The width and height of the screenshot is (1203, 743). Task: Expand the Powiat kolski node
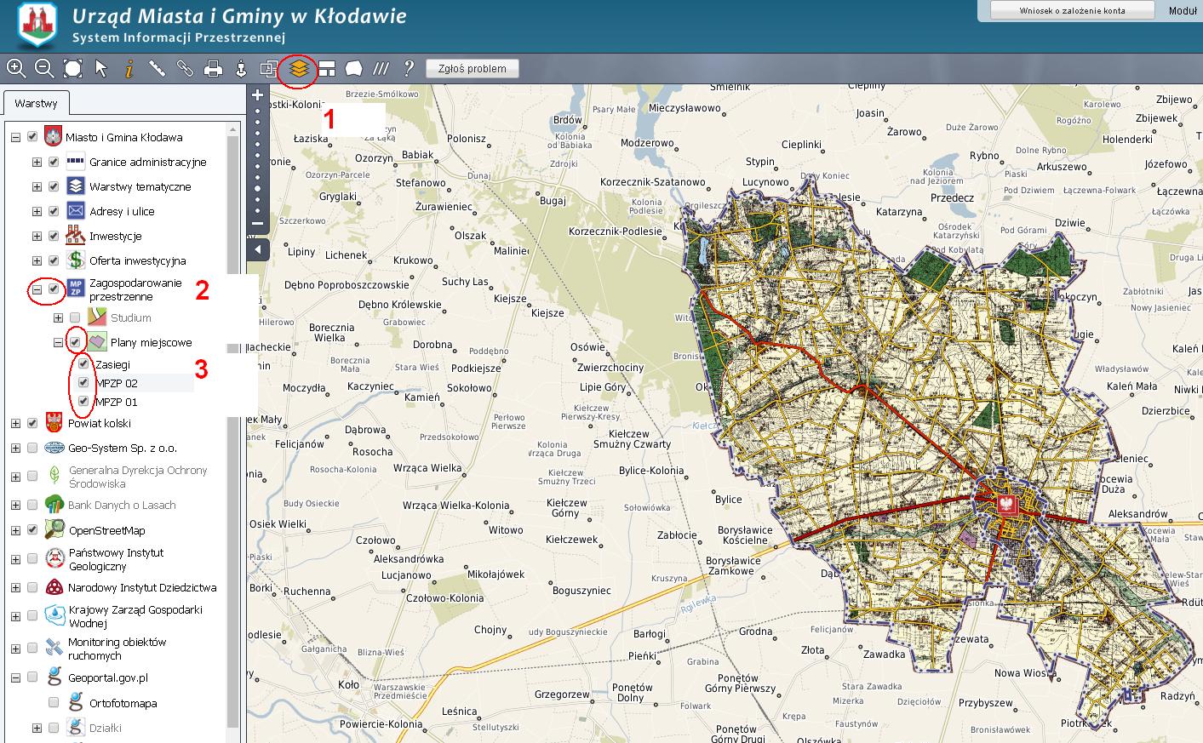tap(15, 423)
